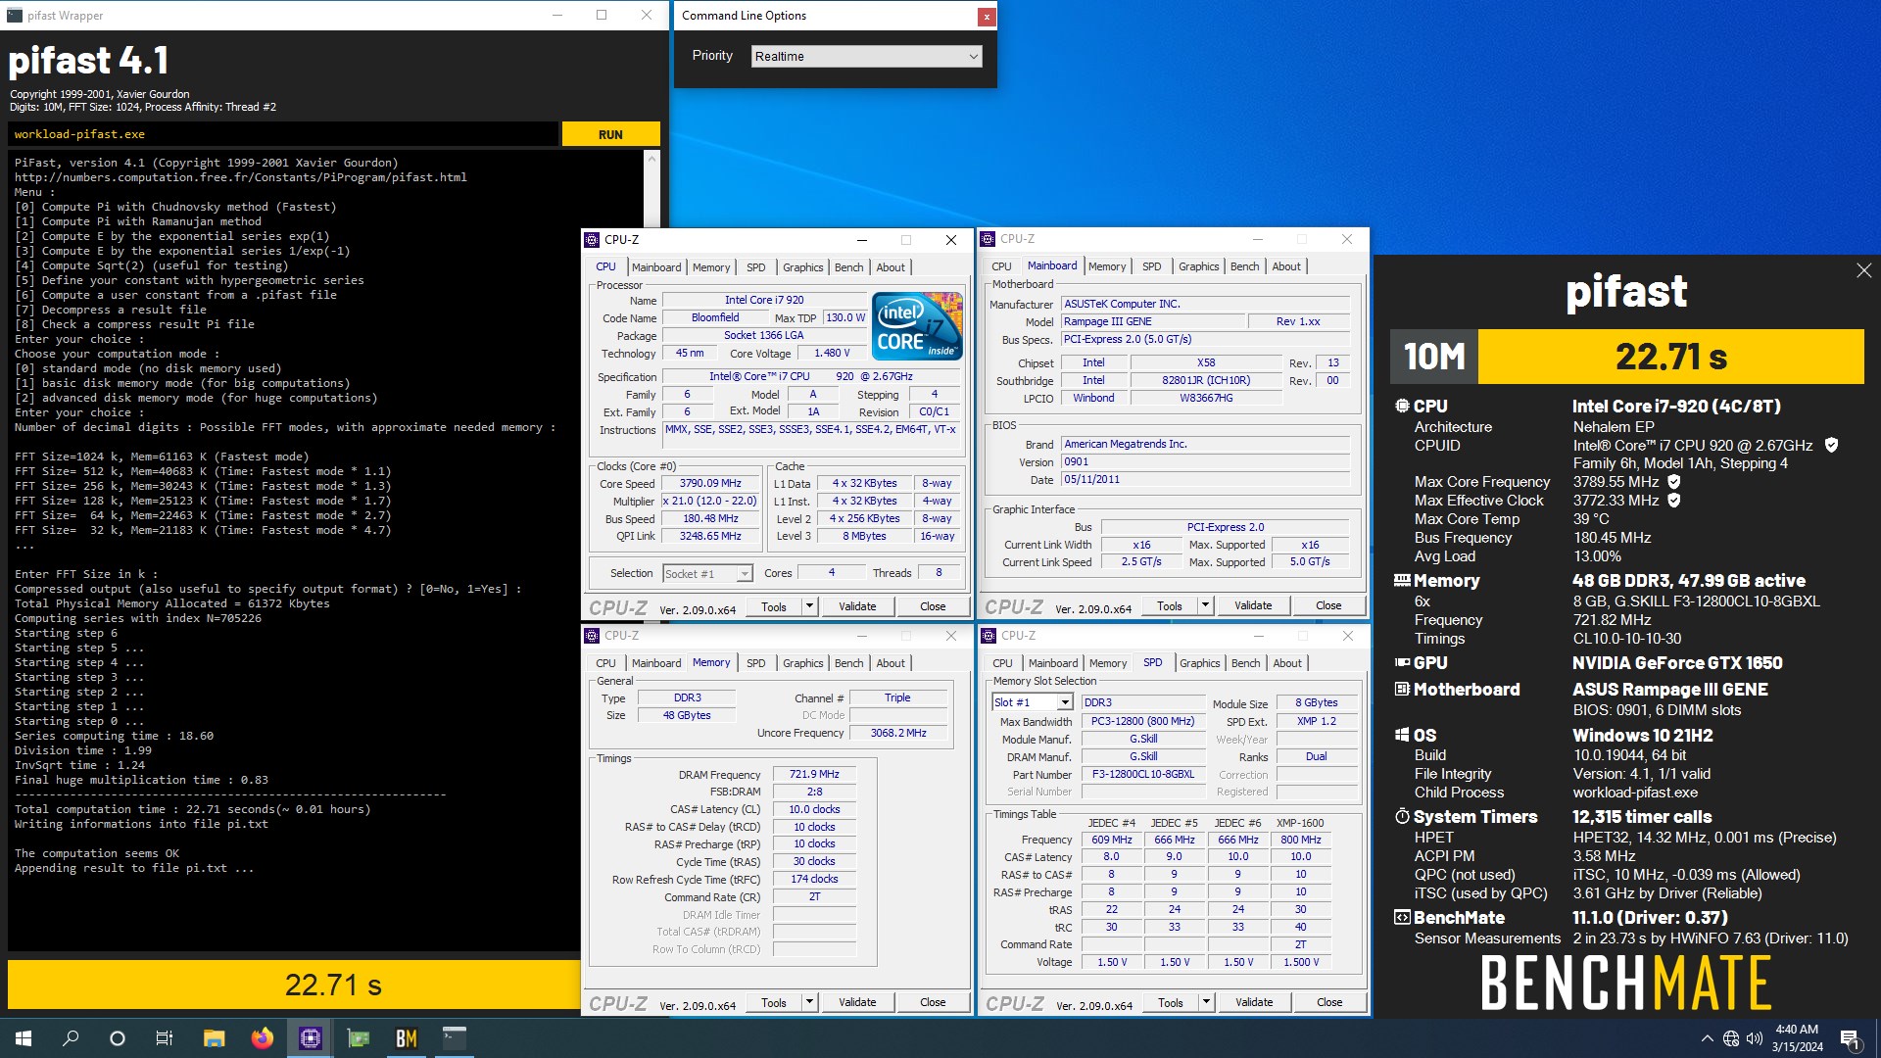Select the console window taskbar icon
1881x1058 pixels.
point(454,1038)
